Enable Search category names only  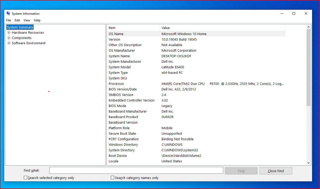tap(112, 177)
